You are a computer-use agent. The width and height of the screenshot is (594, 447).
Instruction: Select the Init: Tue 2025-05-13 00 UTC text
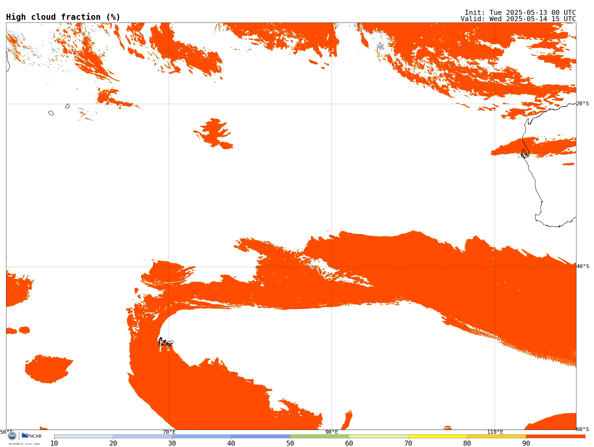(x=520, y=13)
